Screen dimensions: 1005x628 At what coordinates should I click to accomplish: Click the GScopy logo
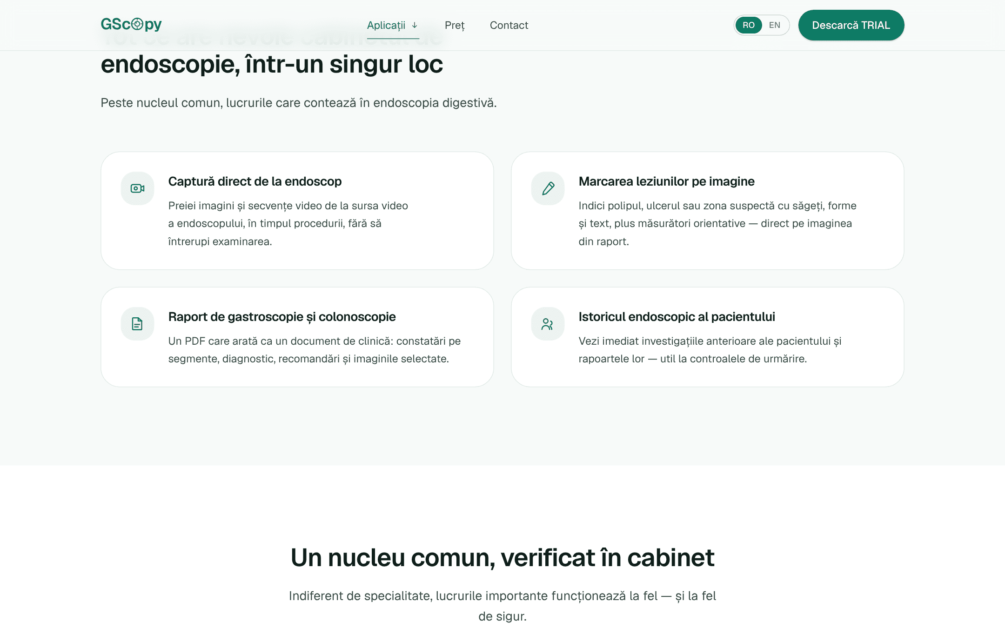[131, 24]
